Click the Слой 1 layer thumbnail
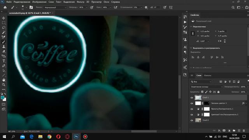Screen dimensions: 249x140 198,98
